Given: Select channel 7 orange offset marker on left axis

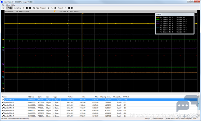Looking at the screenshot, I should [3, 88].
